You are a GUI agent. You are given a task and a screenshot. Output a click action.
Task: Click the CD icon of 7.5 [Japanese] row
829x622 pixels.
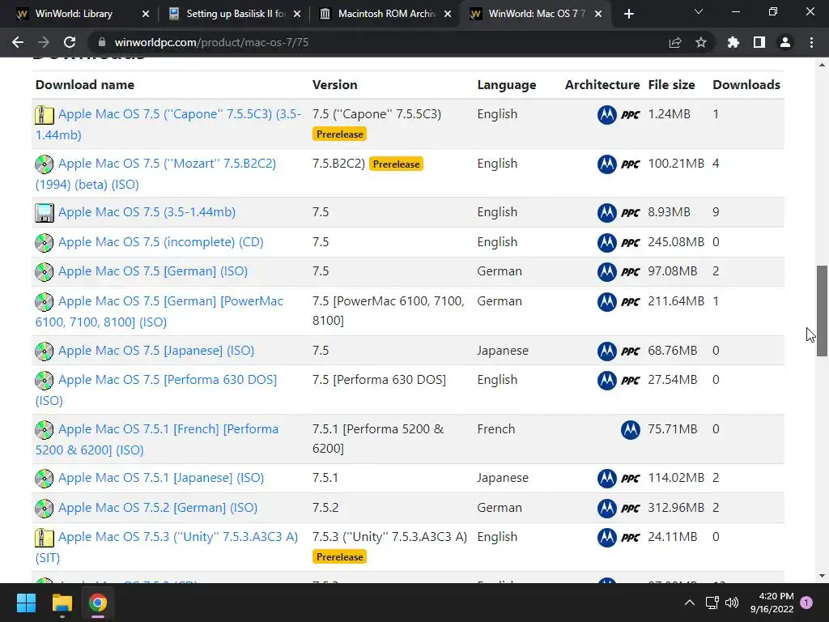pyautogui.click(x=45, y=351)
